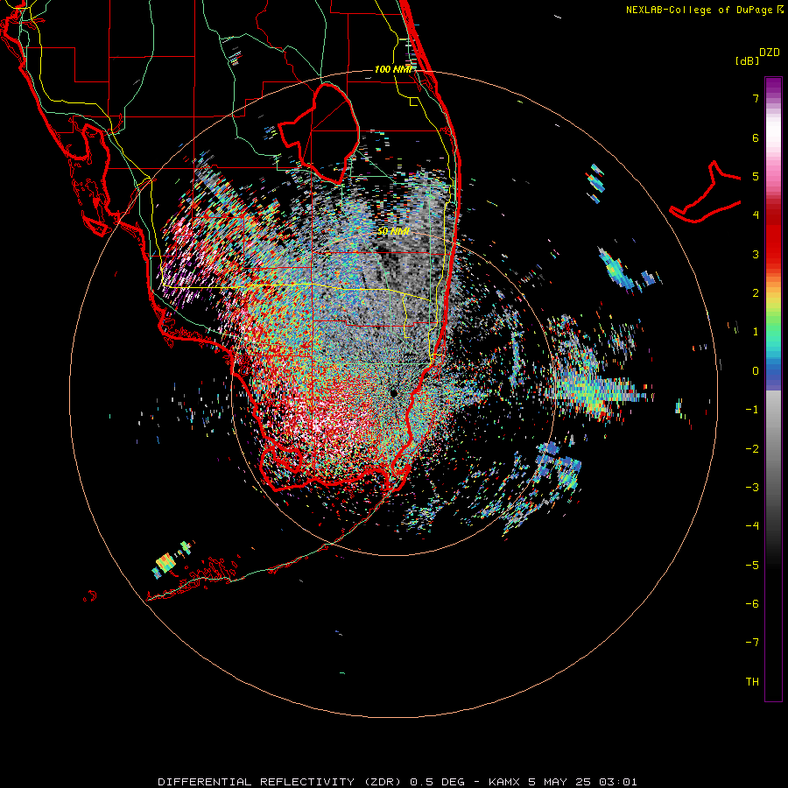Click the 7 value on the color scale
Image resolution: width=788 pixels, height=788 pixels.
click(756, 98)
